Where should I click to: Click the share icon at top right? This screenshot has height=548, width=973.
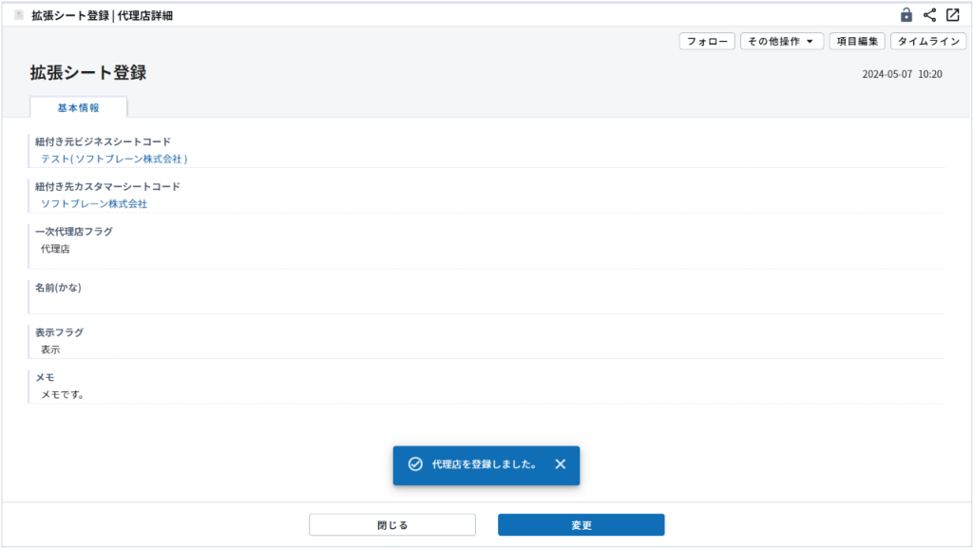929,15
